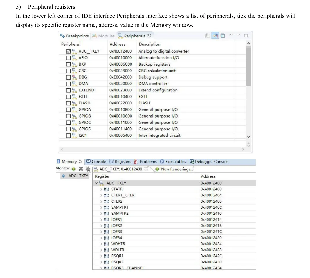Viewport: 310px width, 278px height.
Task: Click the horizontal scroll right arrow in Peripherals
Action: click(243, 149)
